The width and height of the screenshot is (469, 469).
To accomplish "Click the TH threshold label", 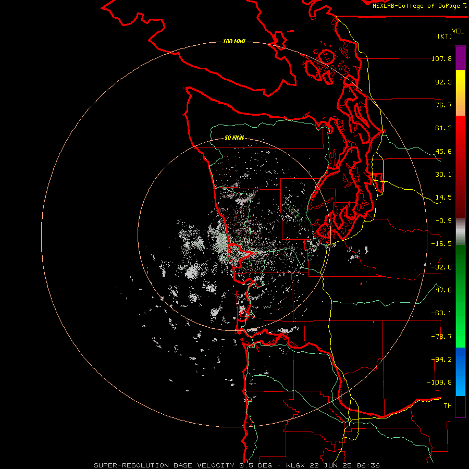I will click(x=448, y=406).
